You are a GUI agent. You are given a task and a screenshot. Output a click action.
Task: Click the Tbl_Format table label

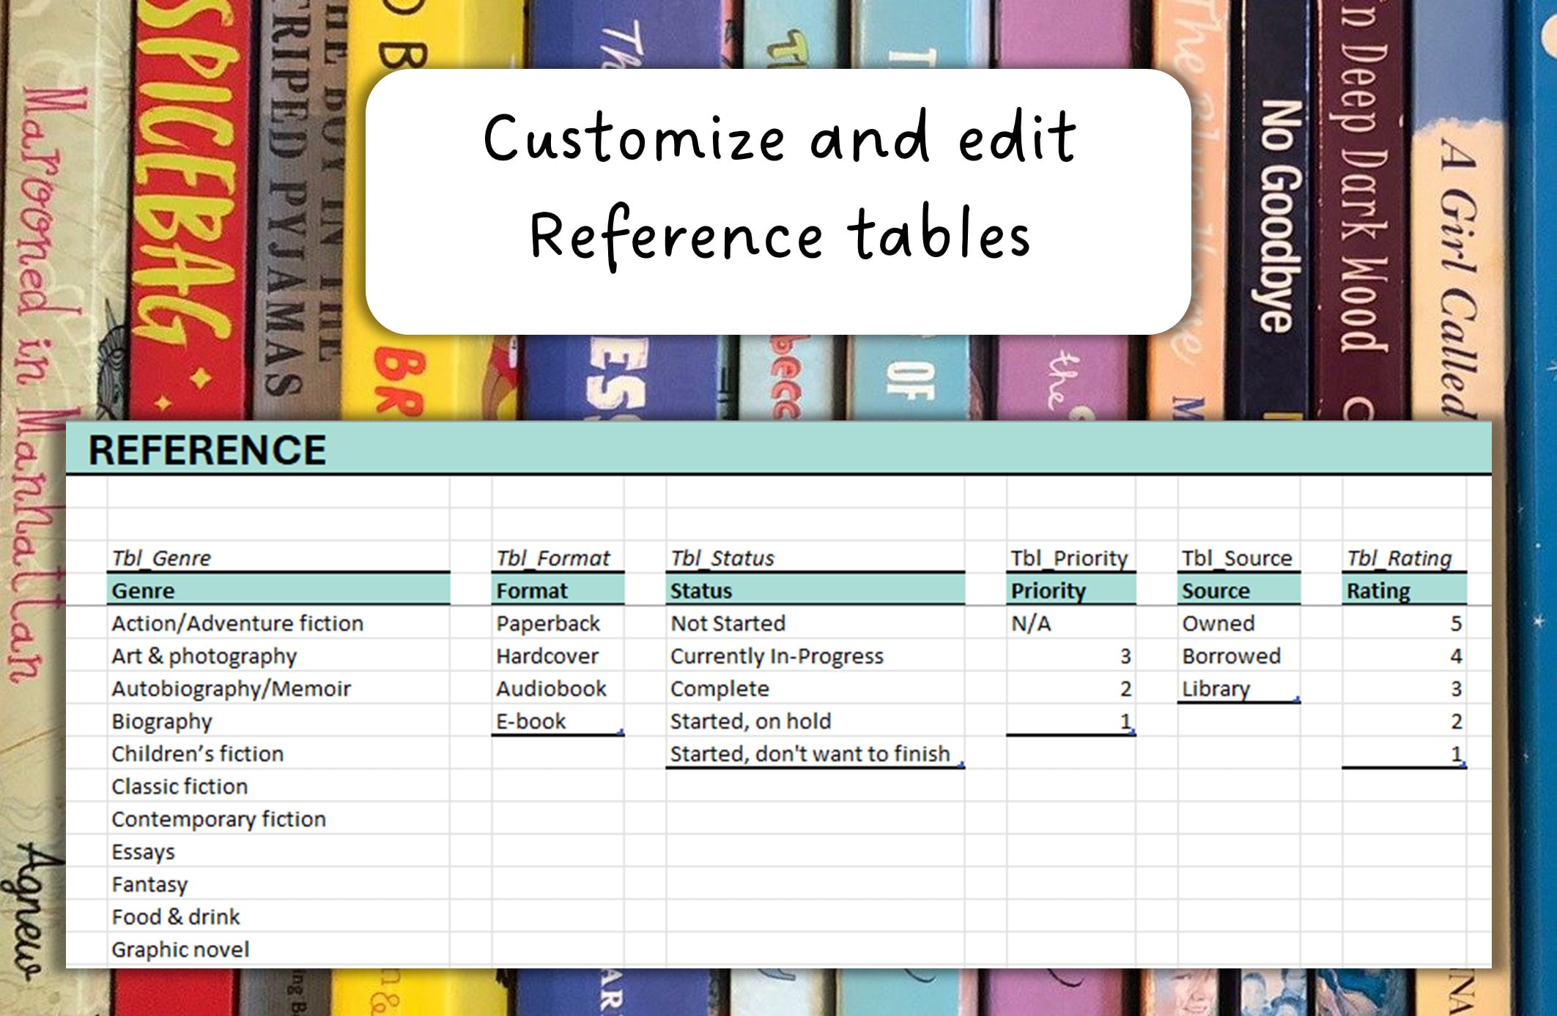click(x=553, y=558)
